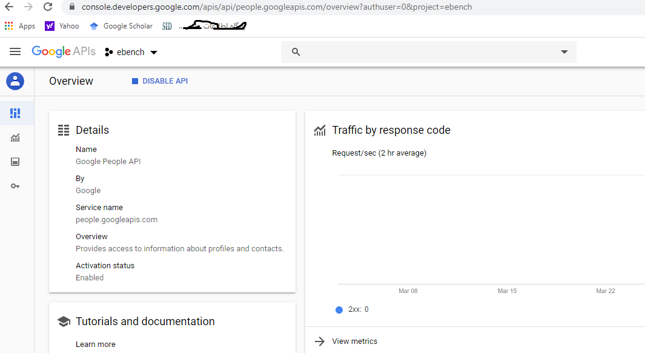
Task: Open the hamburger navigation menu
Action: tap(15, 51)
